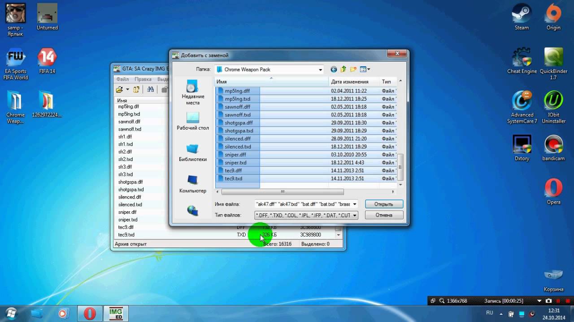Screen dimensions: 574x322
Task: Click the dialog's vertical scrollbar thumb
Action: pyautogui.click(x=400, y=167)
